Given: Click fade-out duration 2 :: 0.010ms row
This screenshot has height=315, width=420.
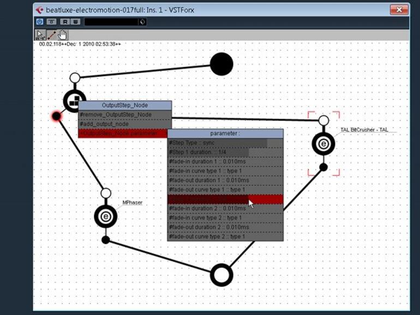Looking at the screenshot, I should click(225, 227).
